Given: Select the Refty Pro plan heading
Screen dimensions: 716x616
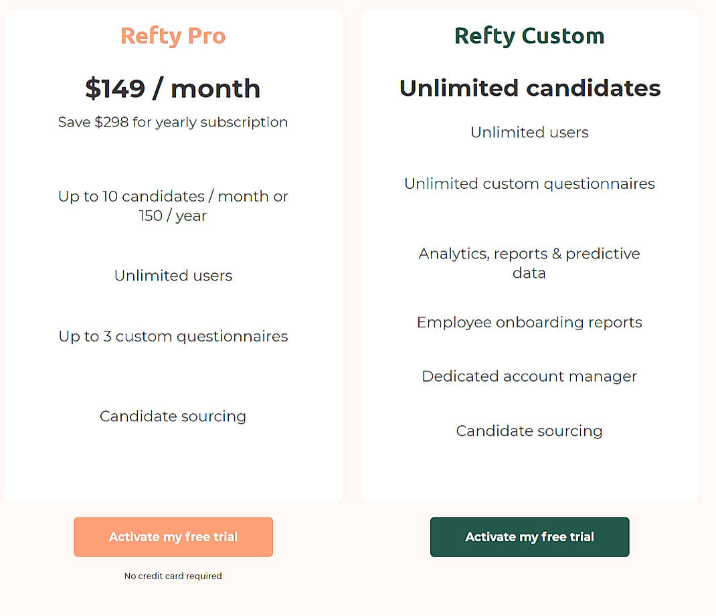Looking at the screenshot, I should click(173, 35).
